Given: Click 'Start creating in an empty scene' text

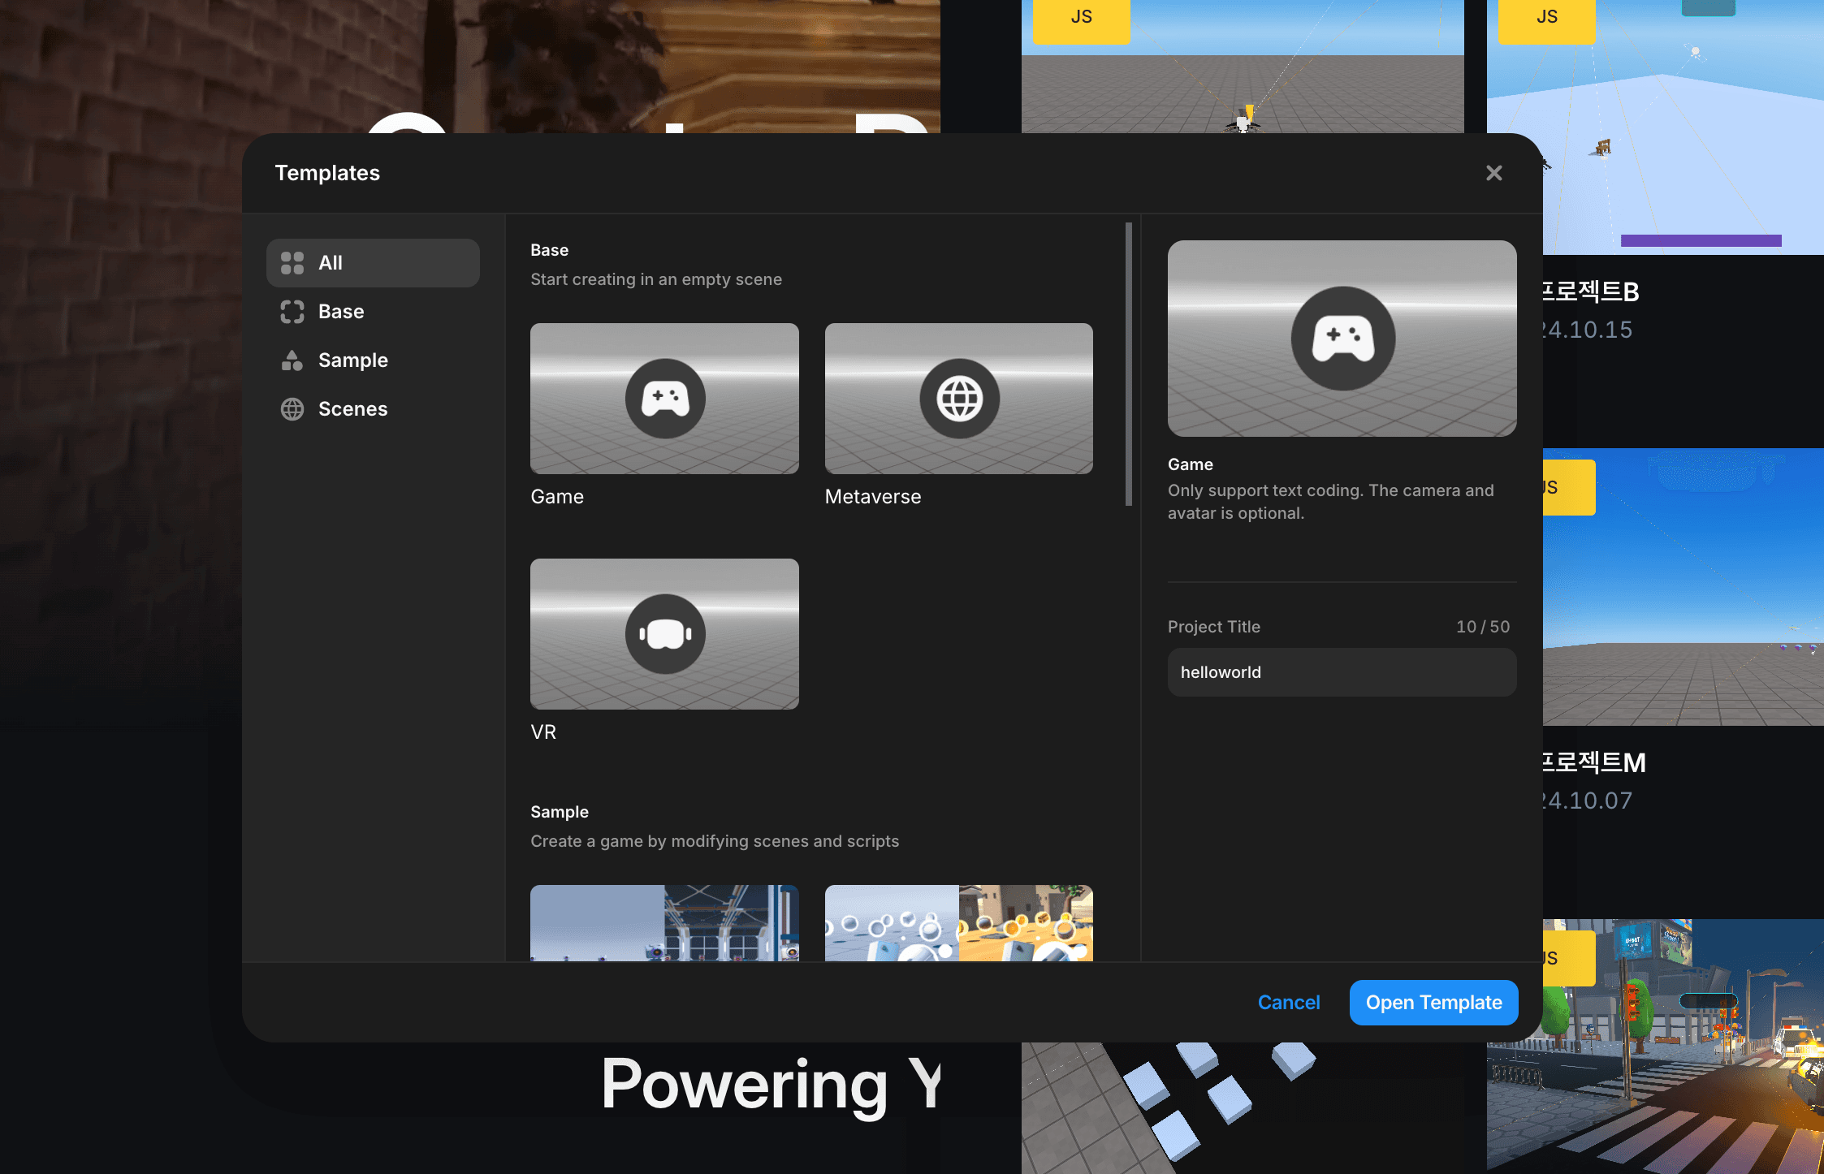Looking at the screenshot, I should point(656,279).
